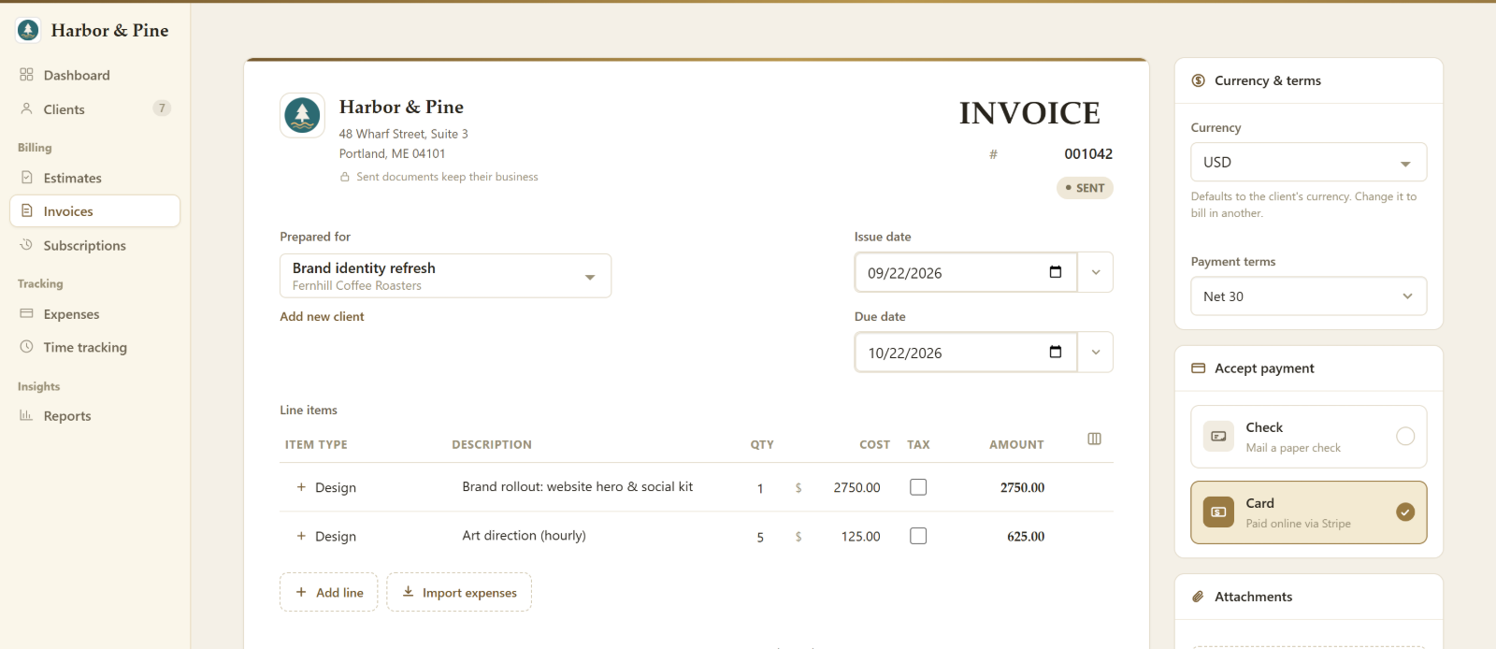
Task: Expand the Due date chevron menu
Action: [1096, 353]
